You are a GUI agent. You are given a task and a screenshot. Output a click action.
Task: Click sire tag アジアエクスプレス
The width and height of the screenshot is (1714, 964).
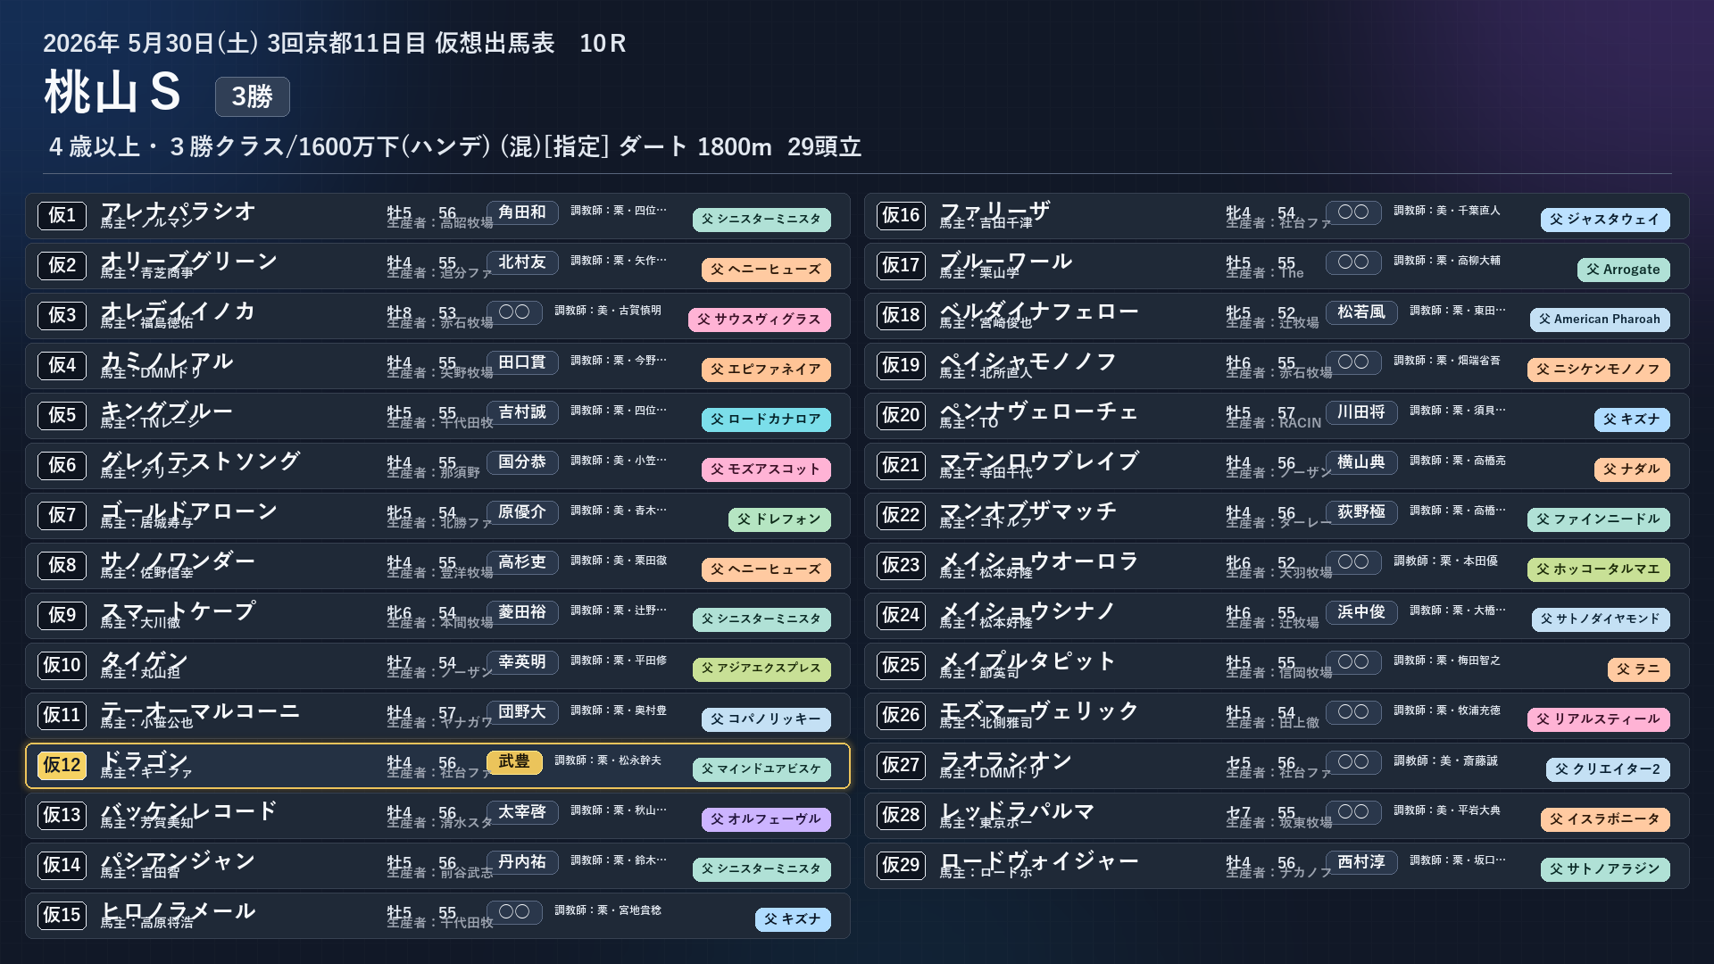[x=761, y=669]
